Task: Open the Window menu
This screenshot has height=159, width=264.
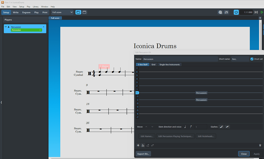Action: pyautogui.click(x=45, y=7)
